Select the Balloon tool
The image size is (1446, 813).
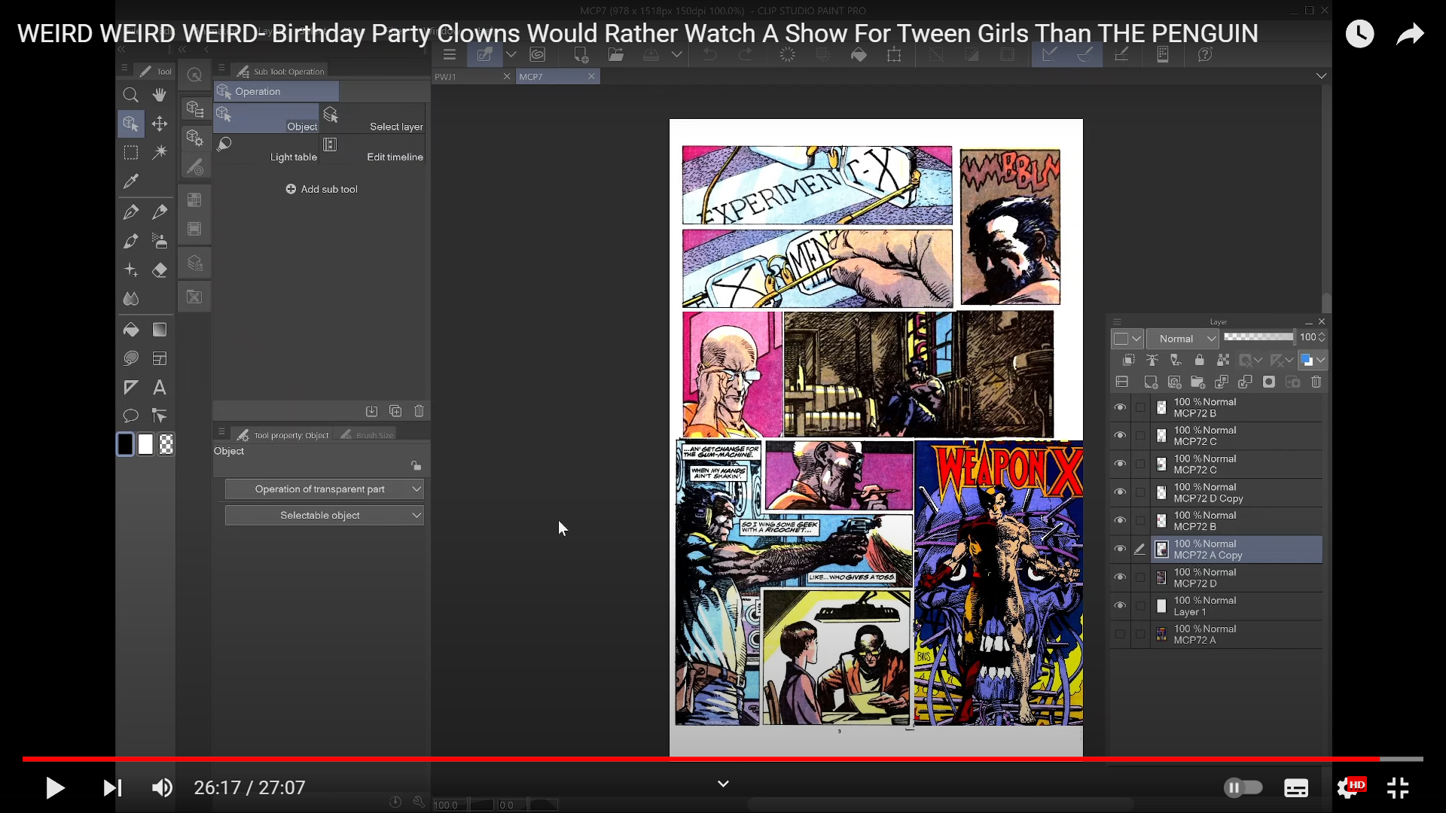pyautogui.click(x=130, y=416)
